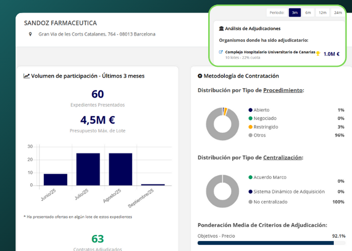The width and height of the screenshot is (352, 251).
Task: Click the underlined Procedimiento link
Action: (283, 90)
